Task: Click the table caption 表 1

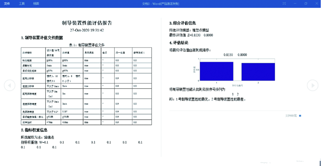Action: coord(87,45)
